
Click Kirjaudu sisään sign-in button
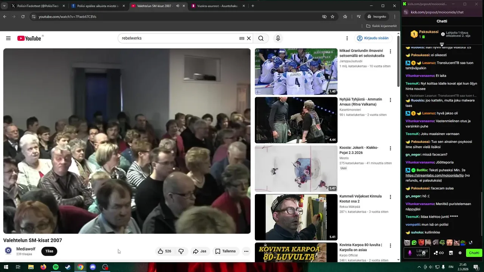coord(373,38)
